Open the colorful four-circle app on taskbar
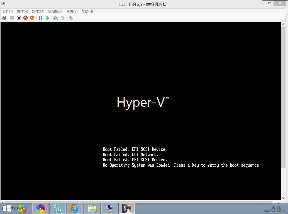This screenshot has width=288, height=214. tap(22, 208)
